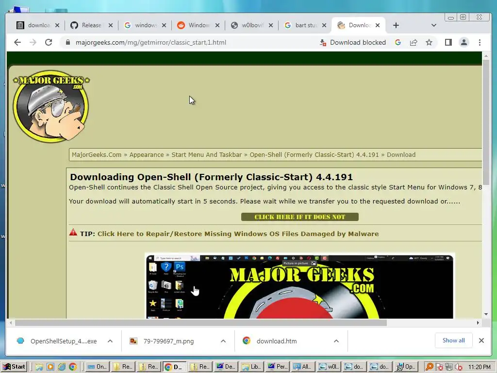Open downloaded download.htm file

tap(270, 341)
